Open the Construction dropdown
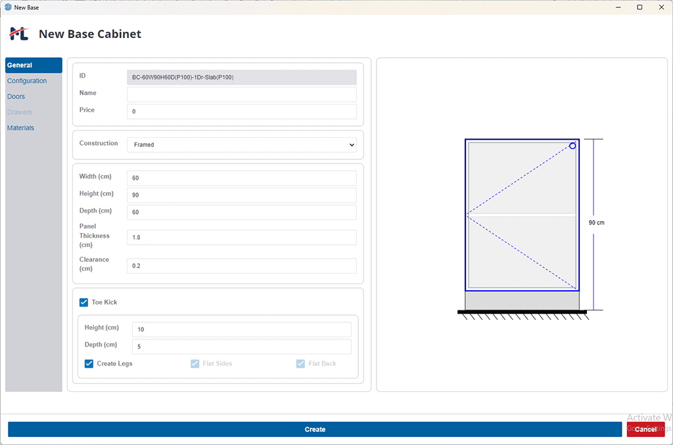 coord(241,144)
